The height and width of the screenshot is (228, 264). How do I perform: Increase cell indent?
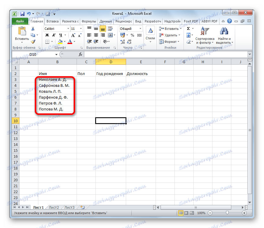click(96, 42)
